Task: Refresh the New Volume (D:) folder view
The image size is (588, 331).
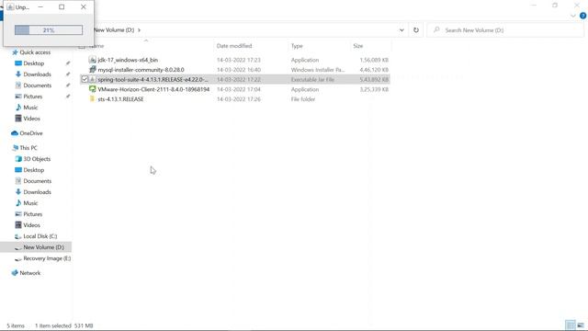Action: [416, 30]
